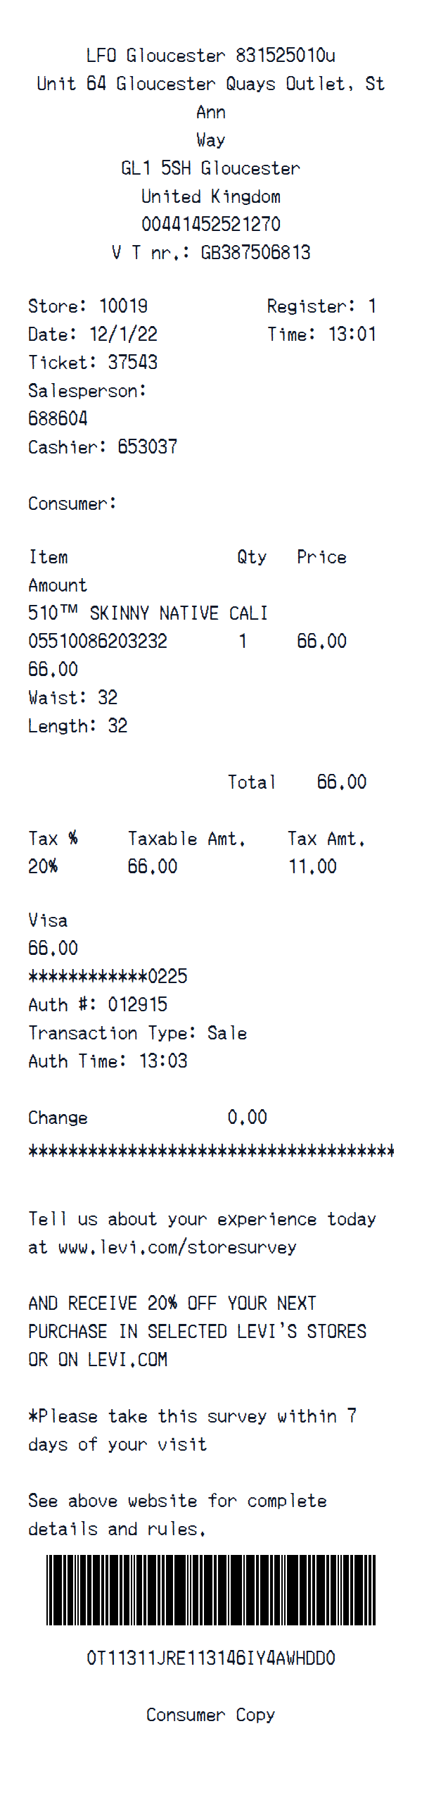Select the salesperson ID 688604
Image resolution: width=422 pixels, height=1800 pixels.
click(x=58, y=418)
